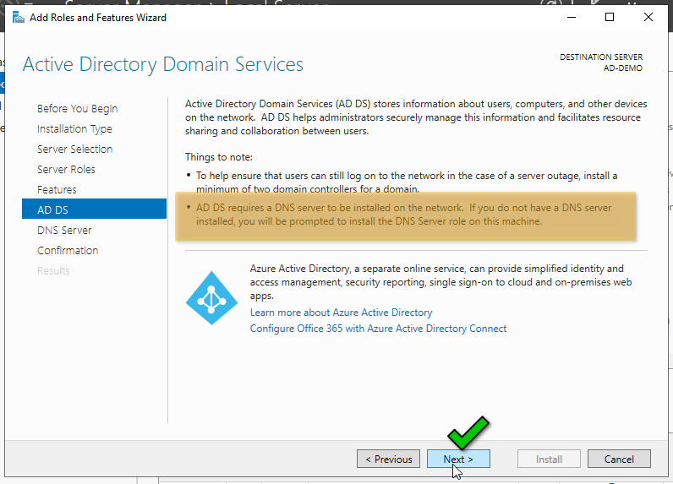Jump to the Server Roles step
673x484 pixels.
pyautogui.click(x=66, y=169)
